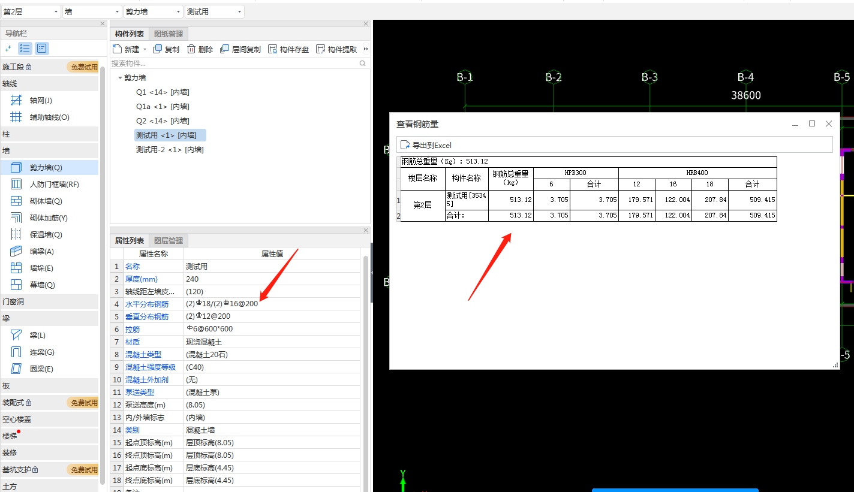Open the 装修 section in navigation
This screenshot has width=854, height=492.
tap(49, 452)
